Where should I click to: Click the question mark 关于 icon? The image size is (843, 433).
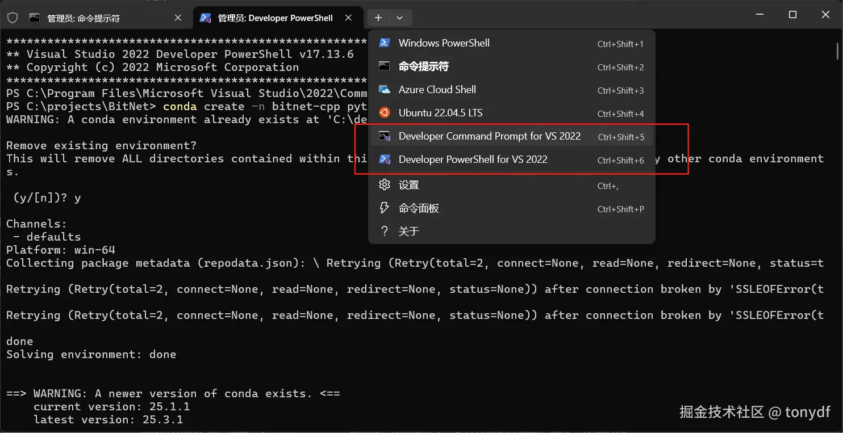tap(385, 231)
